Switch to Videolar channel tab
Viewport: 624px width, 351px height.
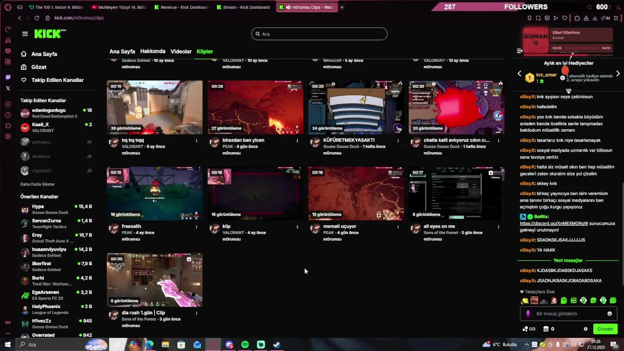click(x=181, y=51)
